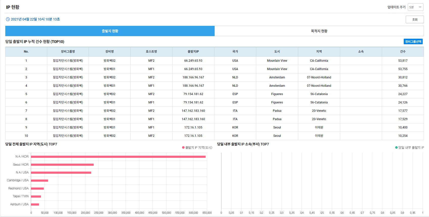Viewport: 429px width, 217px height.
Task: Click the 장비그룹명 column header
Action: click(68, 52)
